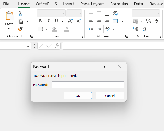Screen dimensions: 164x131
Task: Select Top Align icon
Action: tap(91, 12)
